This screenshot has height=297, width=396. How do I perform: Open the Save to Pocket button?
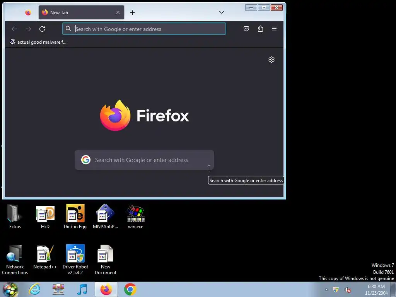pos(246,29)
